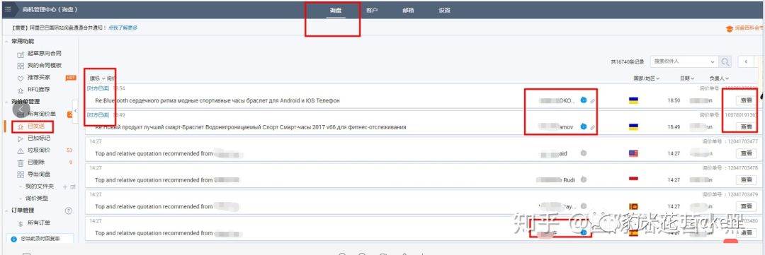Open the arrow in the 搜索收件人 box
This screenshot has width=765, height=255.
point(713,61)
